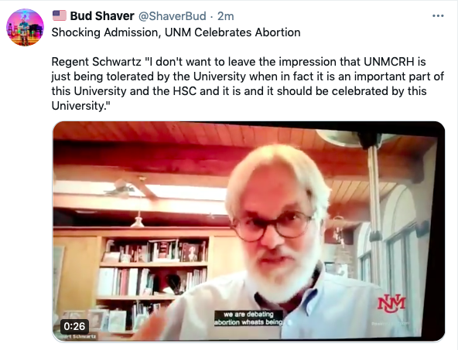Screen dimensions: 458x350
Task: Click 'Regent Schwartz' at quote start
Action: point(97,62)
